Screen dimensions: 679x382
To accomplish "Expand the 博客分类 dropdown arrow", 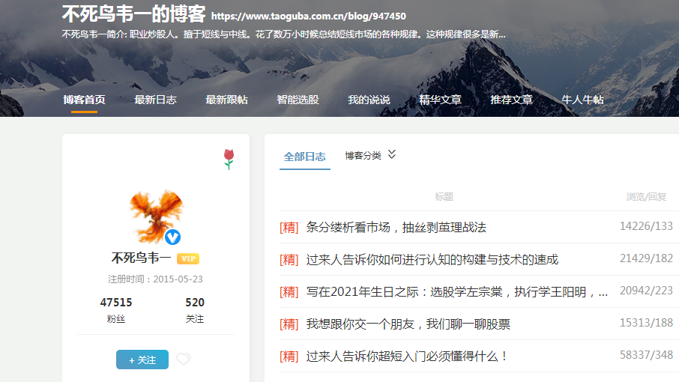I will 392,154.
